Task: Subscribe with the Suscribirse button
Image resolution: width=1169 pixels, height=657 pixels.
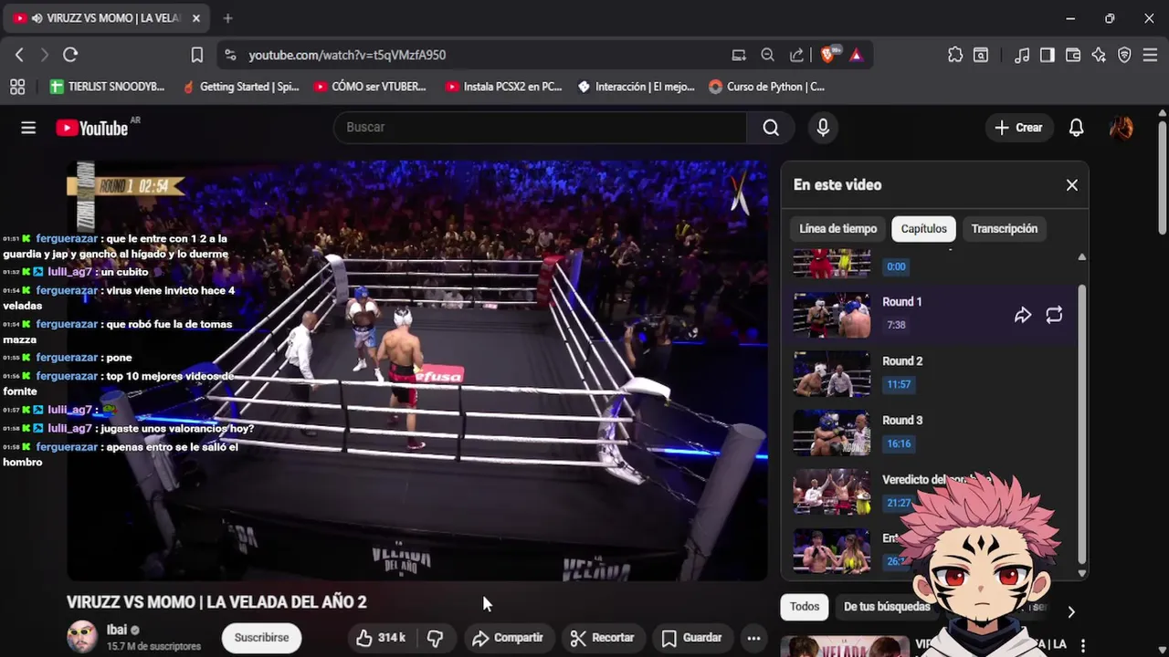Action: click(261, 638)
